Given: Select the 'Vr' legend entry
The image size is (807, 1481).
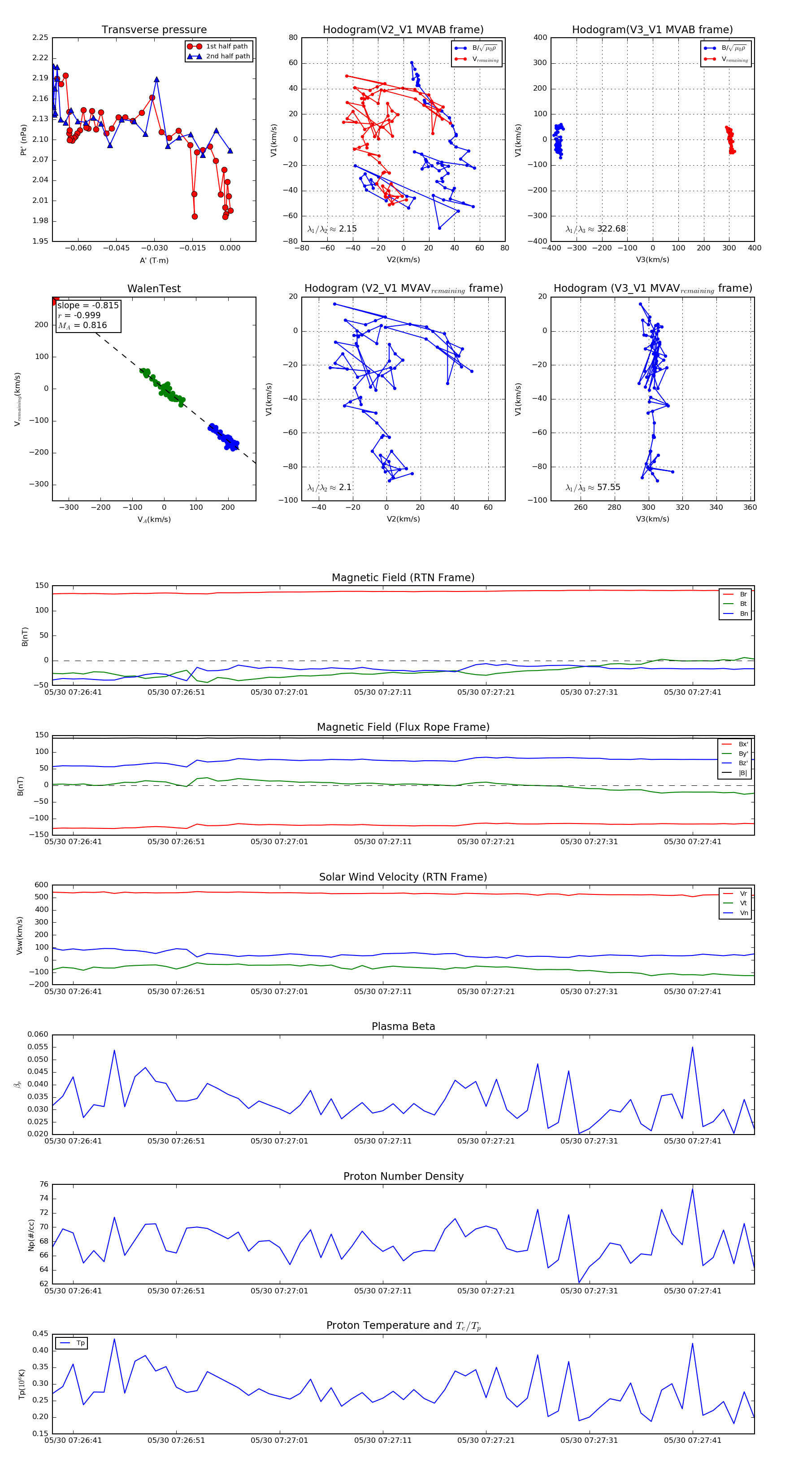Looking at the screenshot, I should [735, 894].
